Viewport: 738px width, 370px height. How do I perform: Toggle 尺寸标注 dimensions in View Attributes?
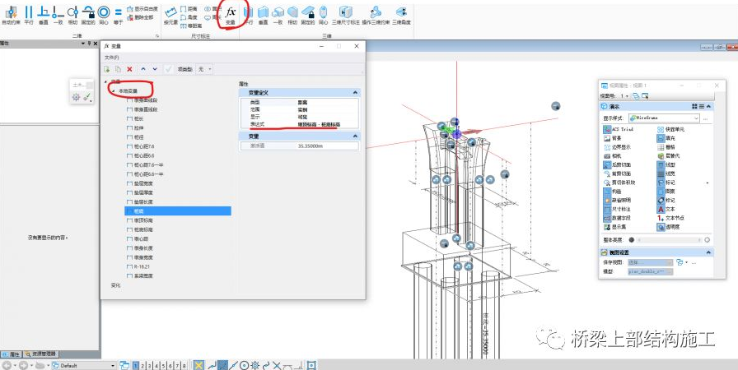point(617,209)
